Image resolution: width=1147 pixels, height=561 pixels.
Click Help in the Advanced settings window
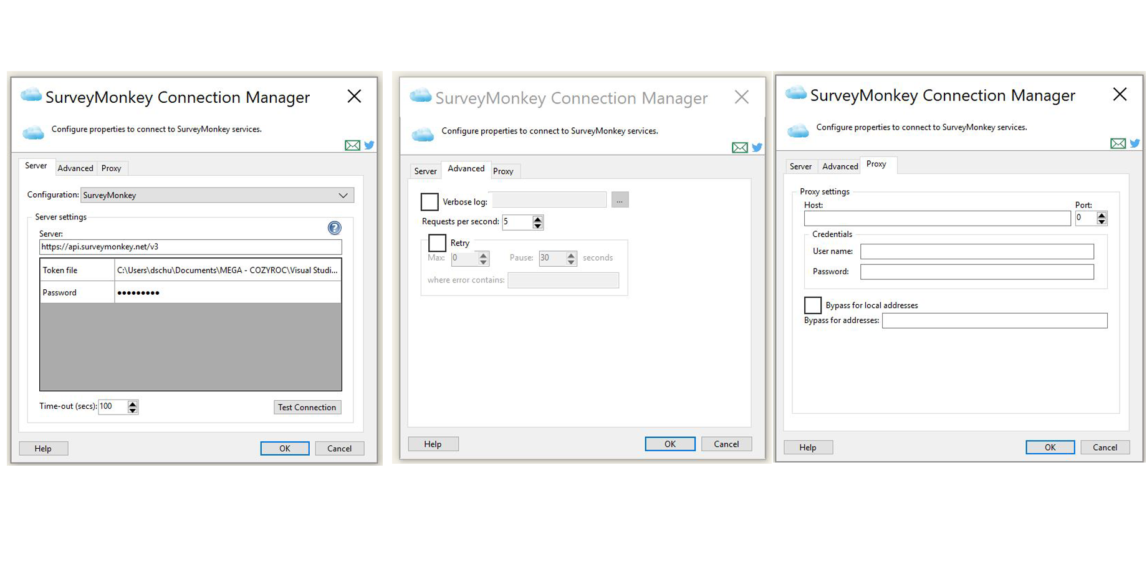433,444
